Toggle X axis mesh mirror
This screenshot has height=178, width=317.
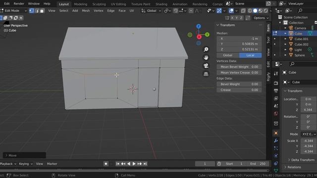(x=232, y=18)
